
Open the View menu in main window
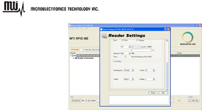click(82, 28)
